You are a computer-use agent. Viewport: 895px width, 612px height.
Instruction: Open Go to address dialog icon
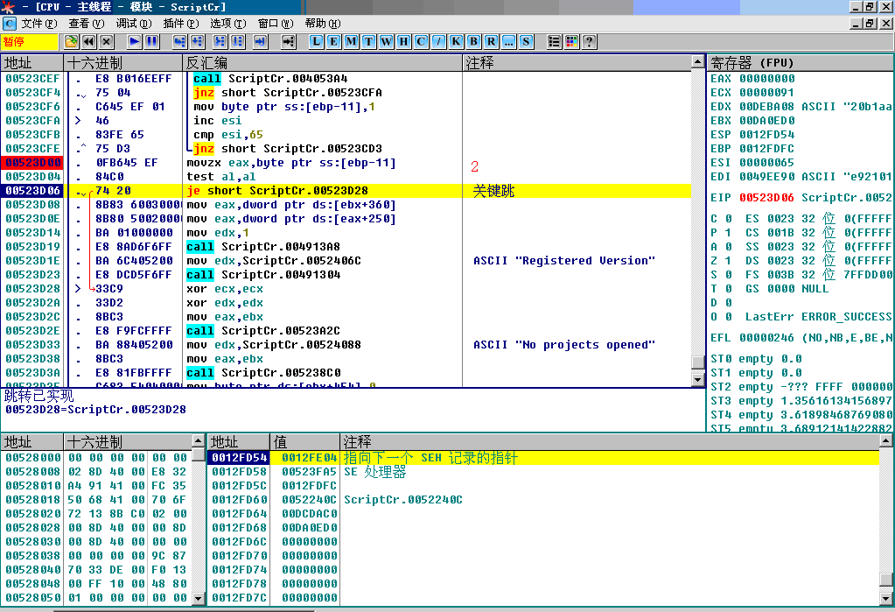click(288, 42)
